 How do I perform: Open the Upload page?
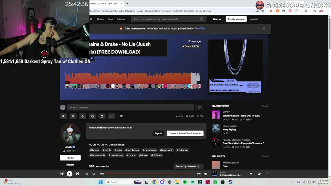253,19
